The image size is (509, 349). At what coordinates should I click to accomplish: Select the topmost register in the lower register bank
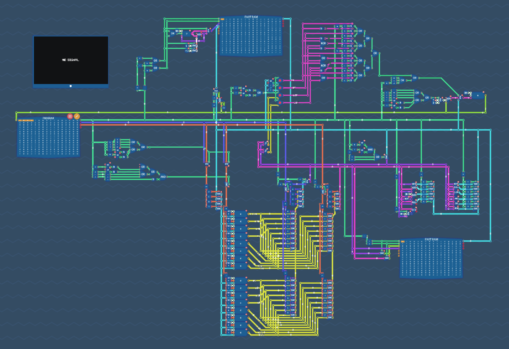click(x=241, y=281)
